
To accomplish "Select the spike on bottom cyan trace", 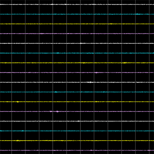I will pos(23,131).
